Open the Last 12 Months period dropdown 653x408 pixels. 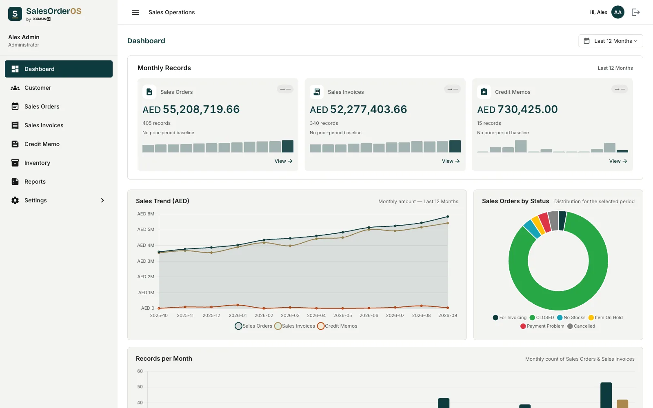pyautogui.click(x=611, y=41)
